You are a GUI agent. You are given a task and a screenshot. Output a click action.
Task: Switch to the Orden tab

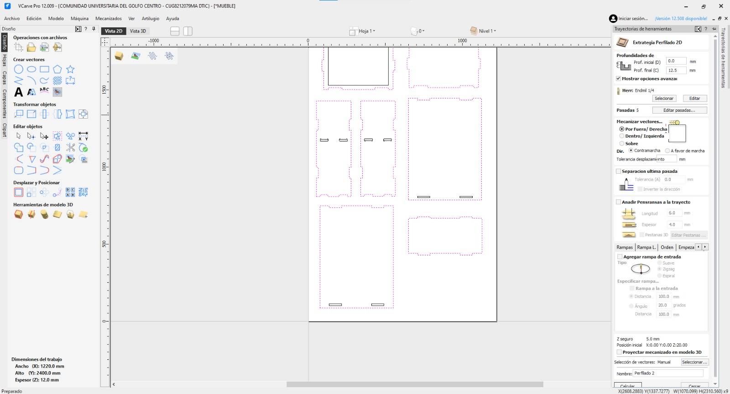[x=667, y=247]
